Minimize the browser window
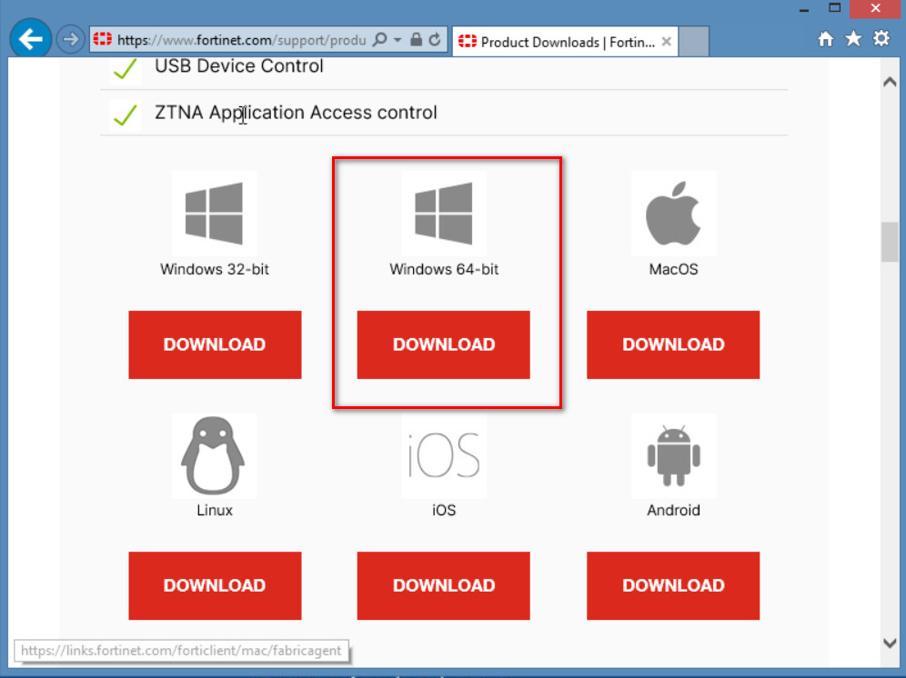 click(804, 9)
